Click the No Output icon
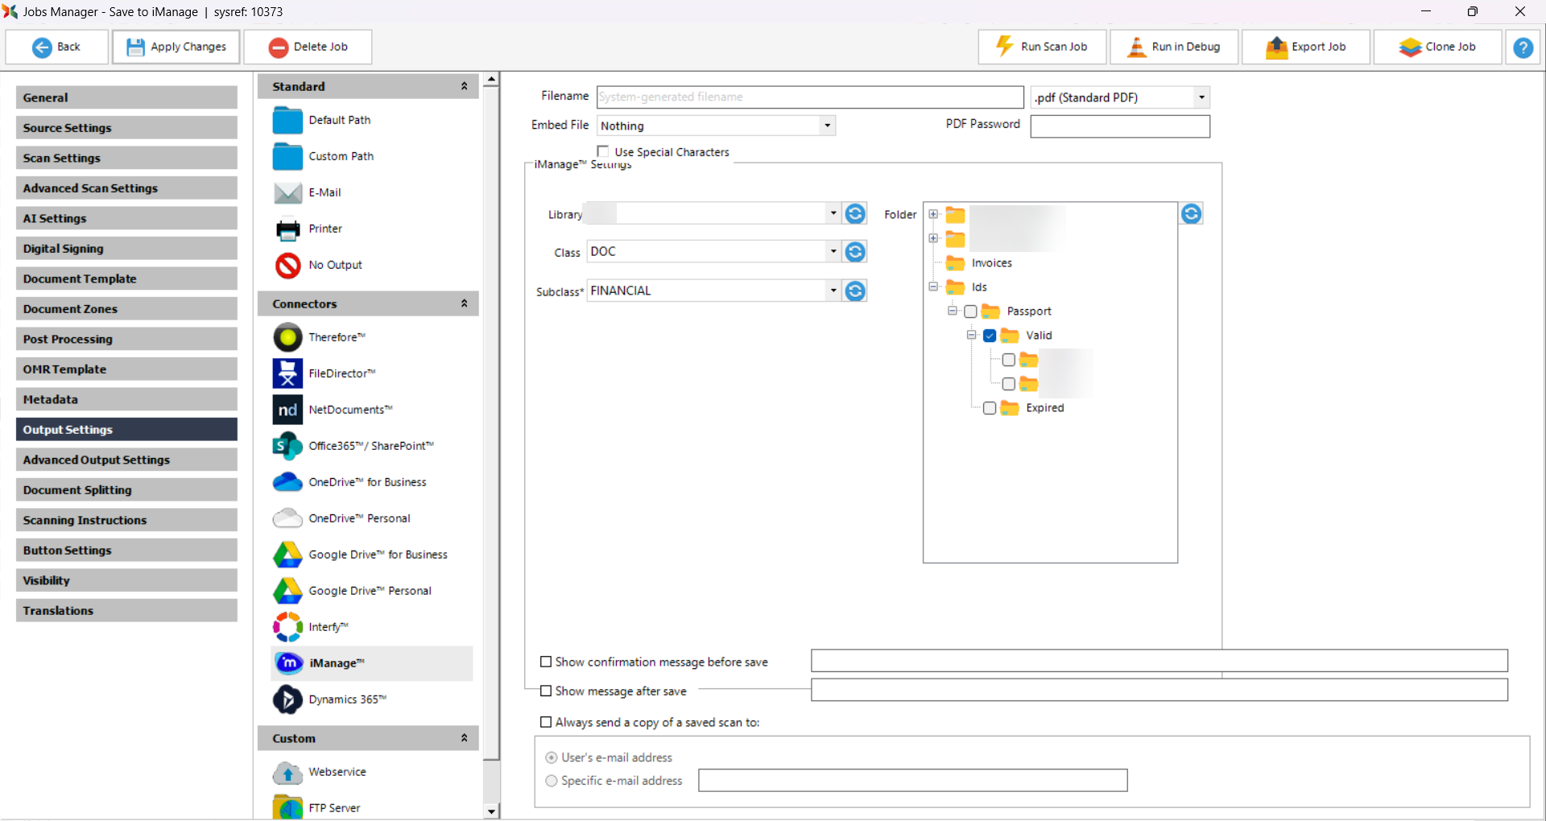The height and width of the screenshot is (821, 1546). pyautogui.click(x=288, y=265)
